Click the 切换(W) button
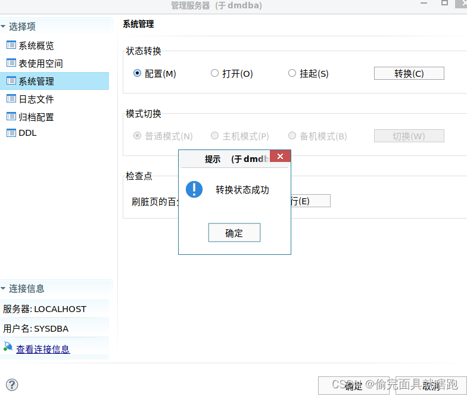Image resolution: width=467 pixels, height=396 pixels. (409, 136)
